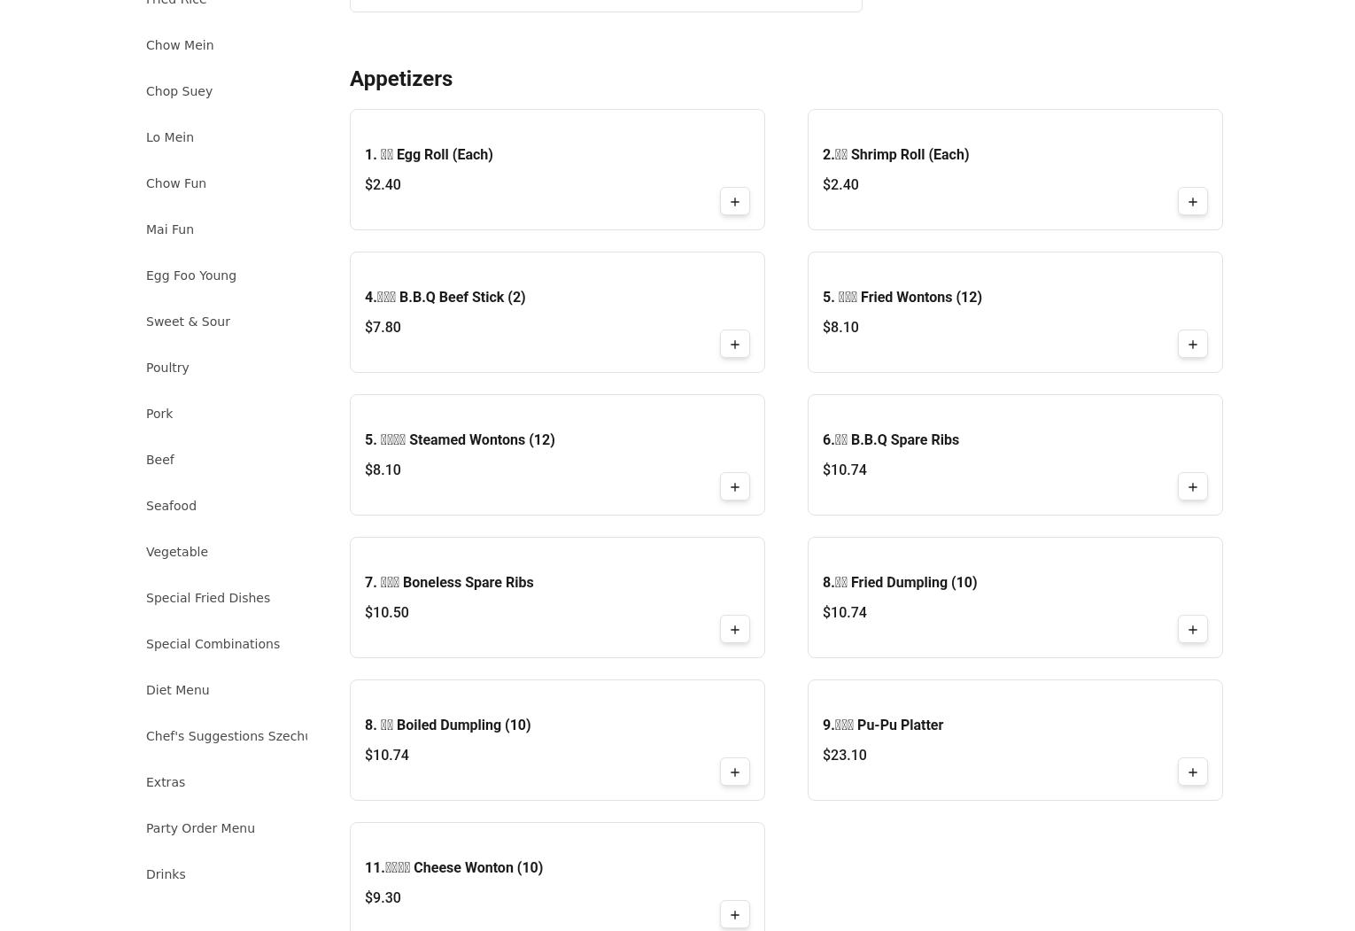Add Boiled Dumpling (10) to order
The width and height of the screenshot is (1355, 931).
pyautogui.click(x=734, y=772)
